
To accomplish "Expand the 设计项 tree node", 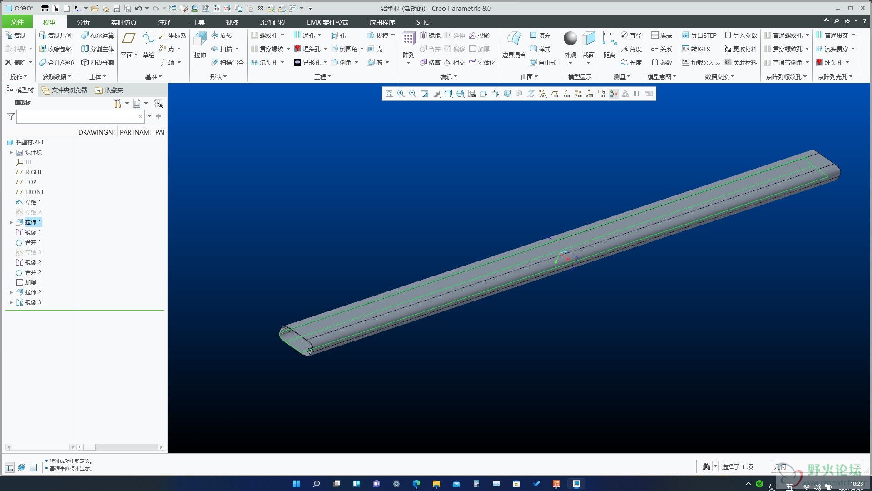I will click(x=11, y=152).
